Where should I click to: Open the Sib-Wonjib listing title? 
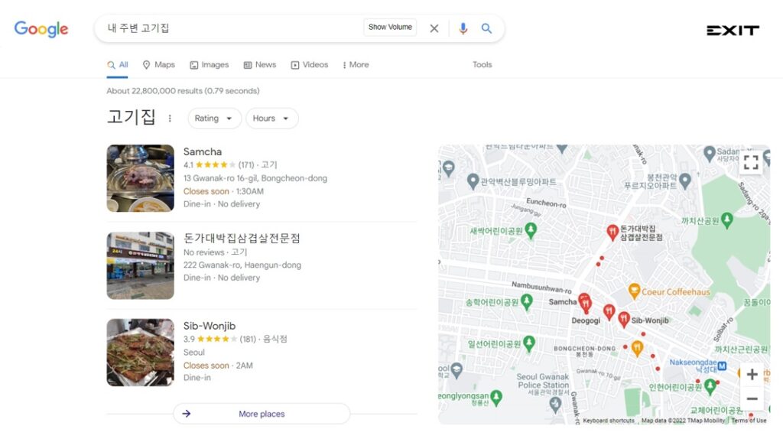pyautogui.click(x=210, y=326)
